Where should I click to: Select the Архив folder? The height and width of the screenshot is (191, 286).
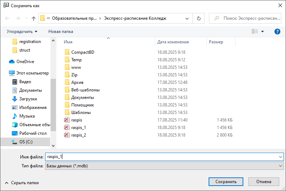tap(77, 82)
